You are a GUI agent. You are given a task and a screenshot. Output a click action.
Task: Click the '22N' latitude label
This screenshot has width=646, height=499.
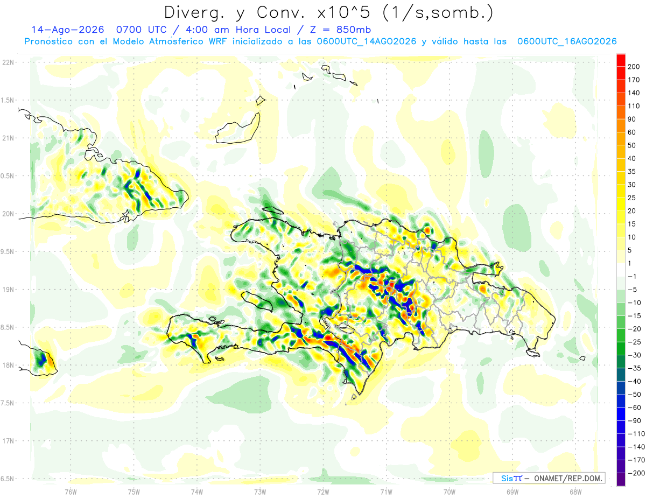pos(8,62)
